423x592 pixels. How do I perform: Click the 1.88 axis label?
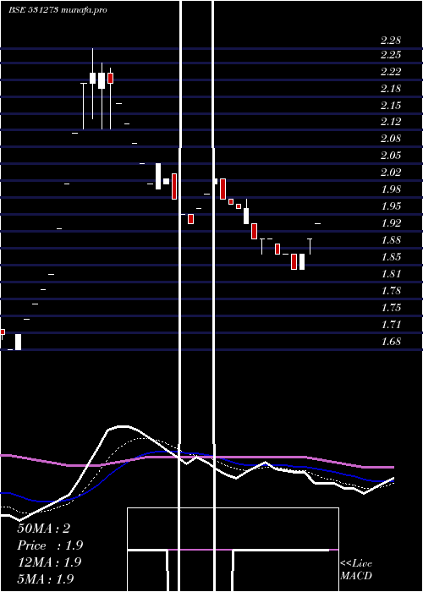click(x=391, y=240)
